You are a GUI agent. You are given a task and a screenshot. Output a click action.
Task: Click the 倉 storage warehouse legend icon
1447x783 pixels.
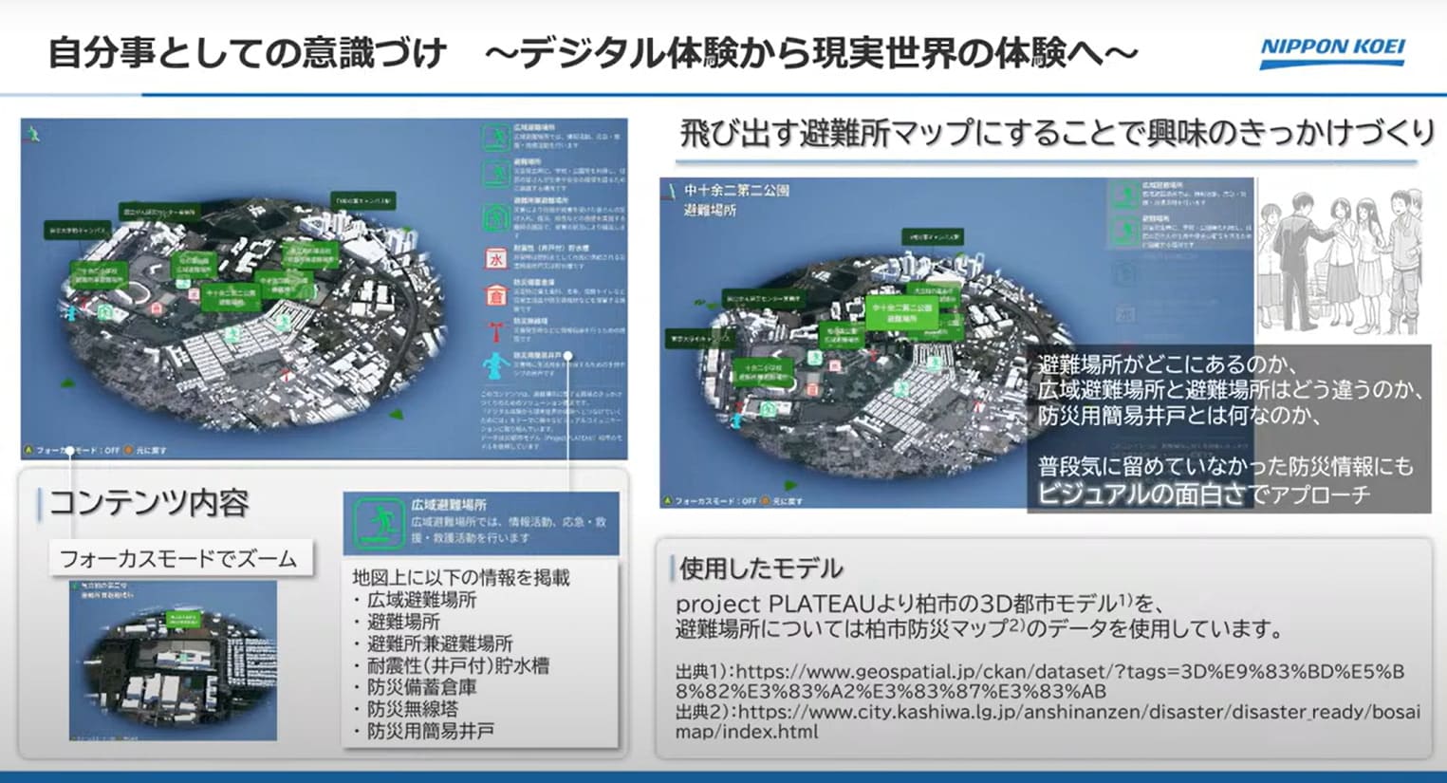(495, 295)
